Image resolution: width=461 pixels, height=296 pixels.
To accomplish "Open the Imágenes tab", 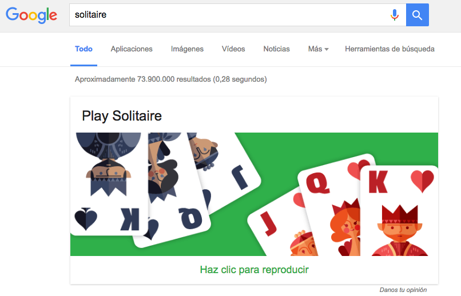I will click(x=187, y=49).
